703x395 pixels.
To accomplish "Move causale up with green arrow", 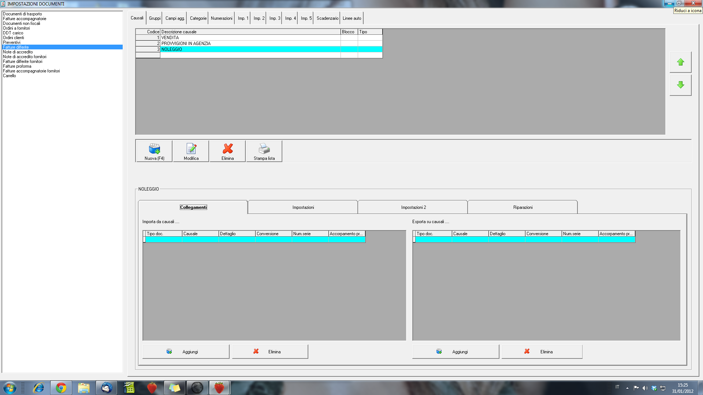I will tap(680, 62).
